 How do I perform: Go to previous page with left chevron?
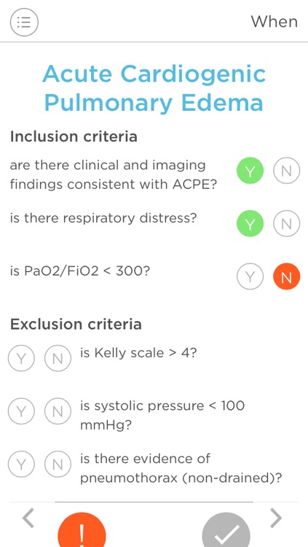pos(28,518)
